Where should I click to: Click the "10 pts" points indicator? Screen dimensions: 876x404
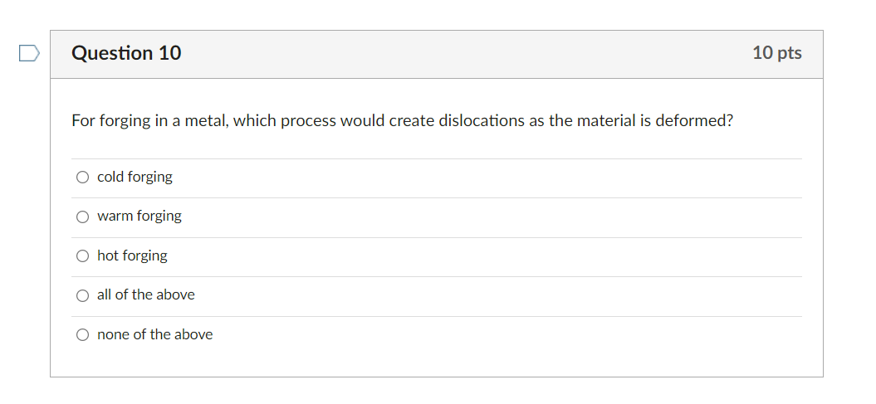click(x=776, y=53)
